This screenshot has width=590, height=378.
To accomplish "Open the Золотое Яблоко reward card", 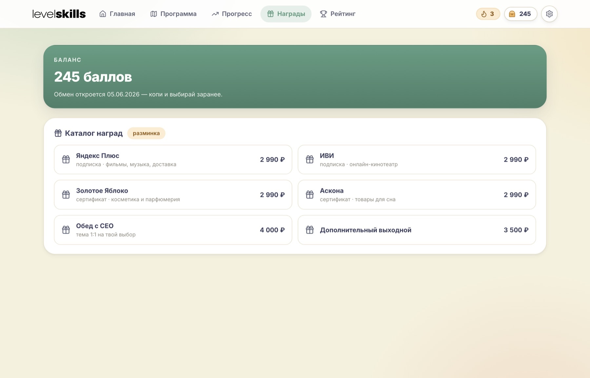I will coord(173,195).
